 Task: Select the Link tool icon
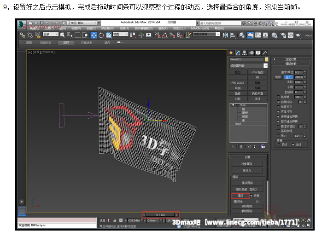23,35
